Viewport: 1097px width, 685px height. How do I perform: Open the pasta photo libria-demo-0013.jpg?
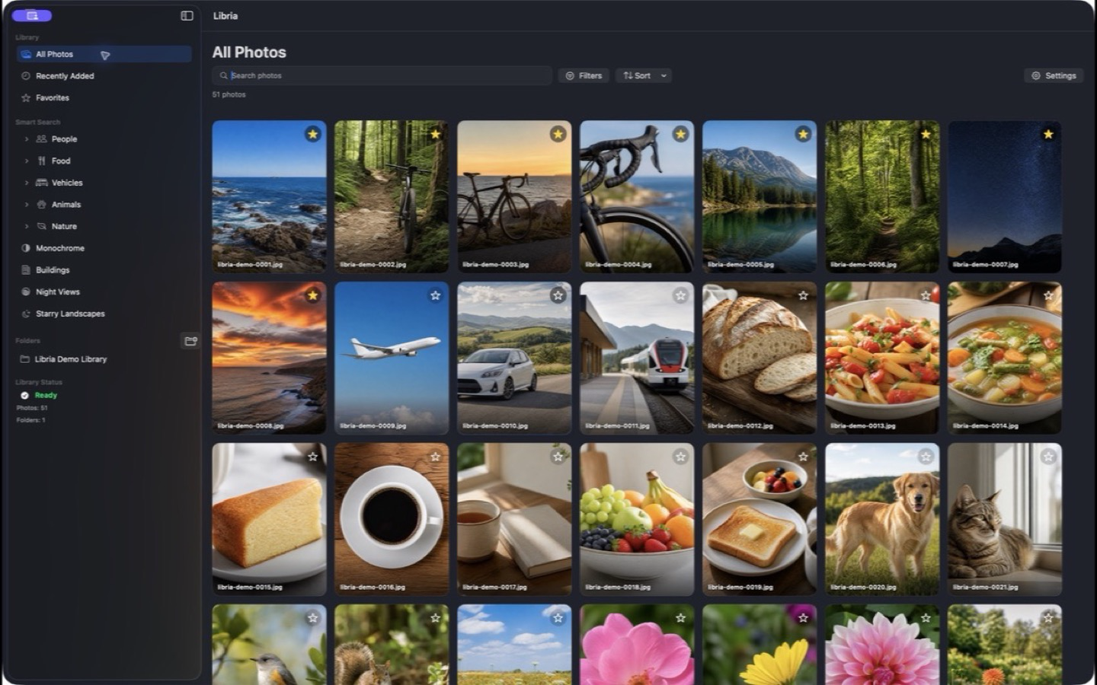tap(882, 358)
